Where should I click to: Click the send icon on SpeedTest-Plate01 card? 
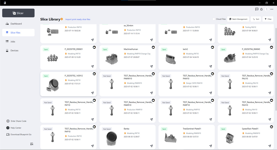(270, 146)
